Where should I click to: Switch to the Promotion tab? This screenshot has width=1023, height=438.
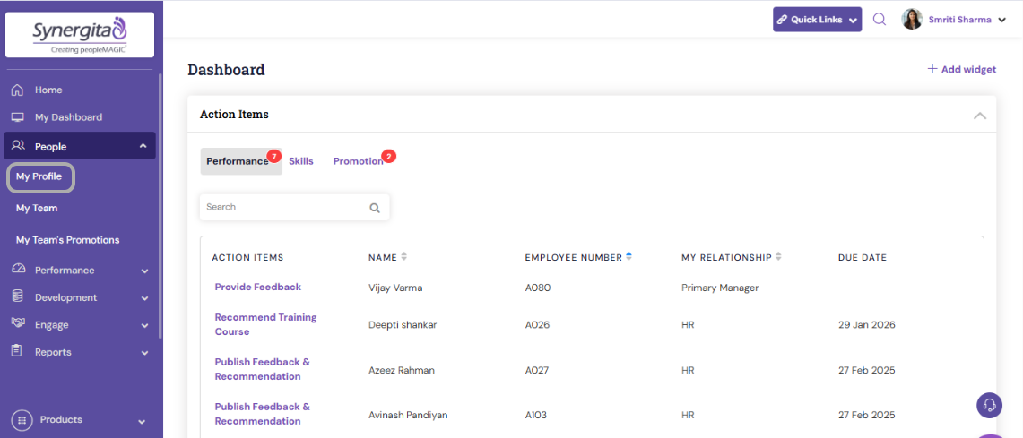tap(358, 161)
